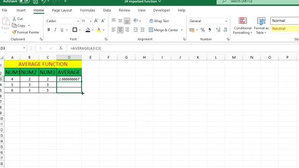Image resolution: width=299 pixels, height=168 pixels.
Task: Toggle Bold formatting
Action: 49,30
